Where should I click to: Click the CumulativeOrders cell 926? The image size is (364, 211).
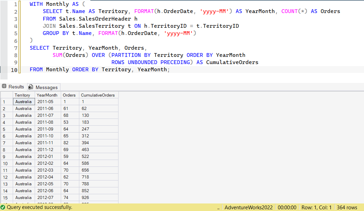[99, 198]
